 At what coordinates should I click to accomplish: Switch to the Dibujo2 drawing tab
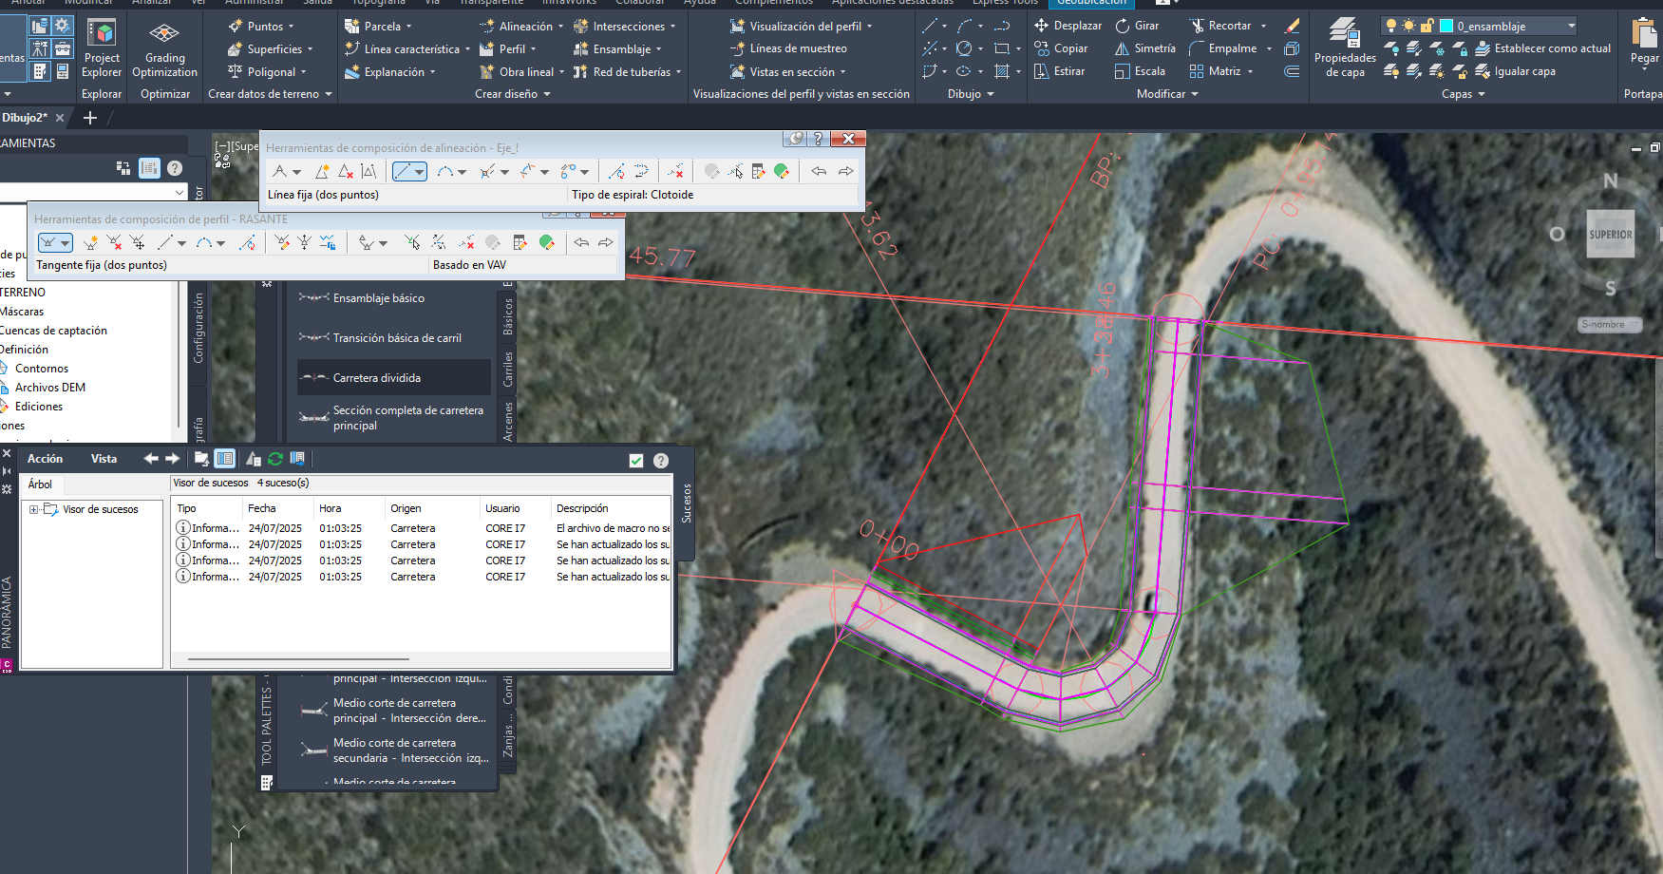(24, 118)
